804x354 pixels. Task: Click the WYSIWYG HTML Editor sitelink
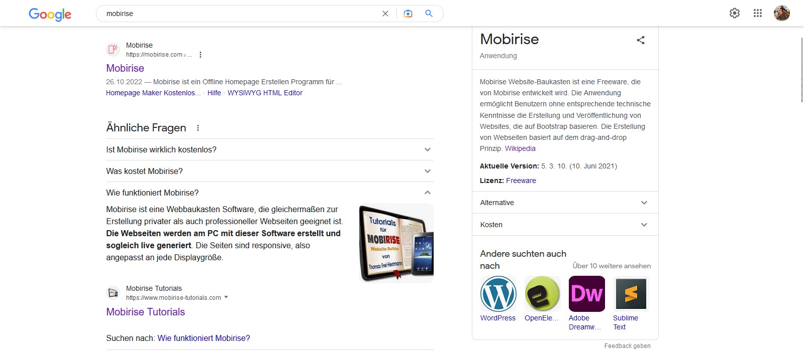point(265,93)
